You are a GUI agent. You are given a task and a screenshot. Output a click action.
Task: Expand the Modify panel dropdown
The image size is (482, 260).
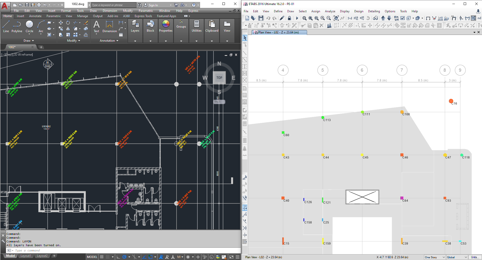pos(73,41)
